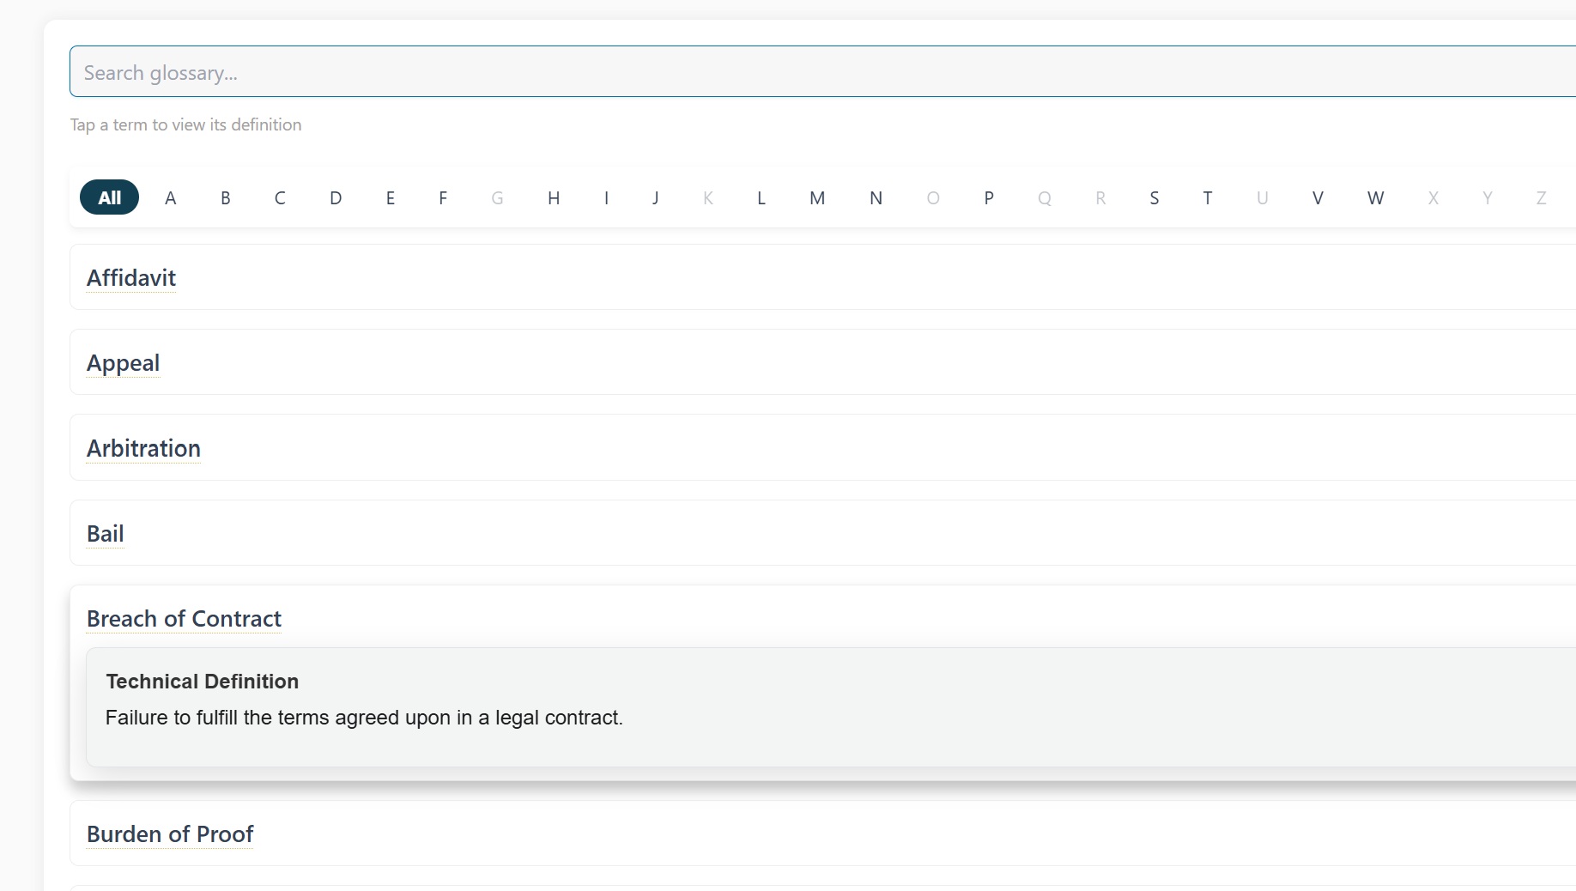This screenshot has height=891, width=1576.
Task: Click the disabled letter X filter
Action: tap(1434, 197)
